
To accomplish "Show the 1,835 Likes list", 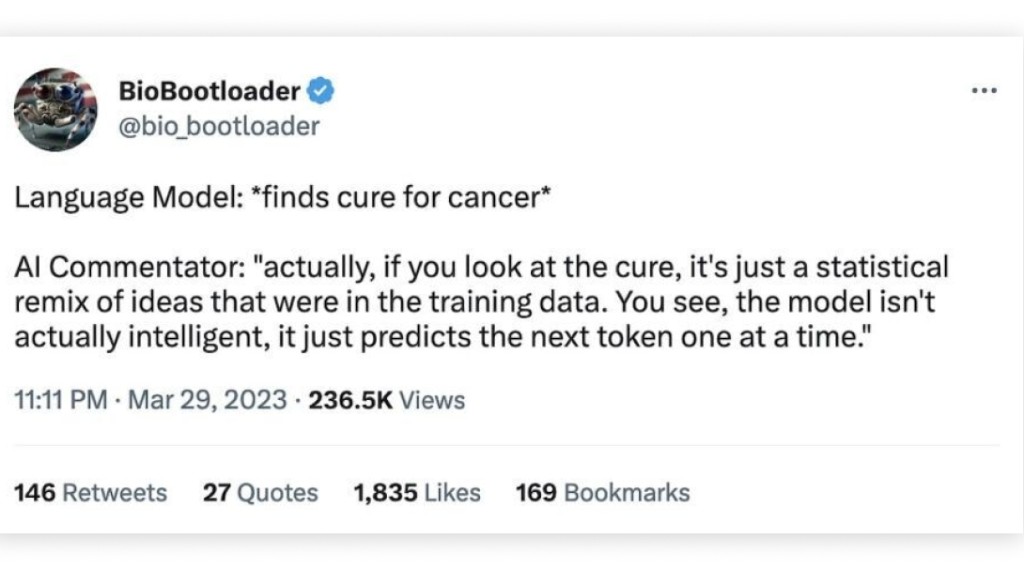I will [416, 492].
